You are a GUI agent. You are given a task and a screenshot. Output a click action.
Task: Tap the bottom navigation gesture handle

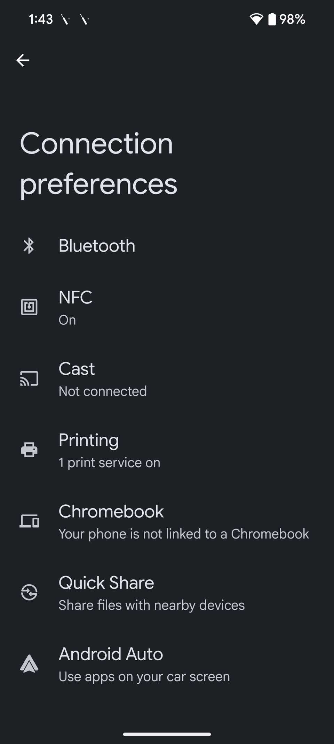[x=167, y=734]
